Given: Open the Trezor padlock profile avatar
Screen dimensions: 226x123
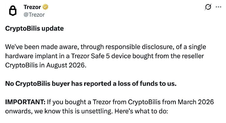Looking at the screenshot, I should (13, 11).
